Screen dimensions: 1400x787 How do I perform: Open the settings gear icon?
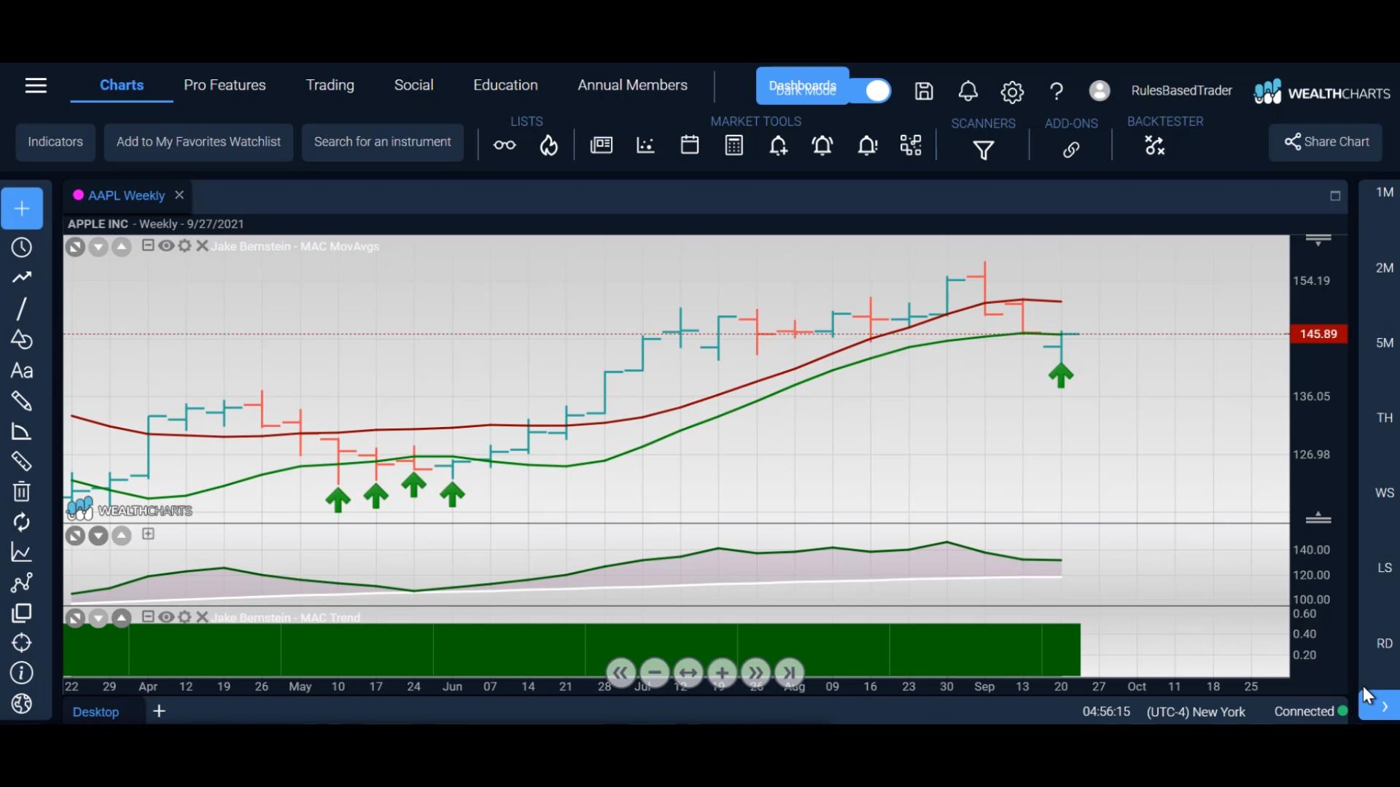1012,92
